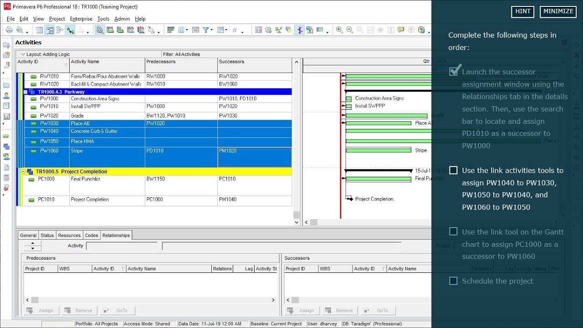Click the activity table vertical scrollbar down arrow
Viewport: 583px width, 328px height.
click(x=297, y=223)
